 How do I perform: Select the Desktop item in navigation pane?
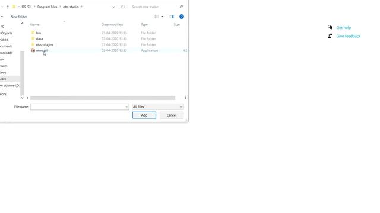pos(4,40)
